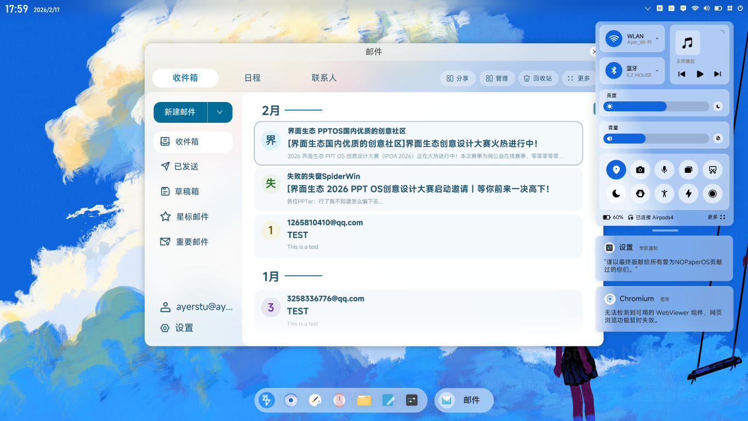Viewport: 748px width, 421px height.
Task: Open the TEST email from 1265810410@qq.com
Action: (418, 236)
